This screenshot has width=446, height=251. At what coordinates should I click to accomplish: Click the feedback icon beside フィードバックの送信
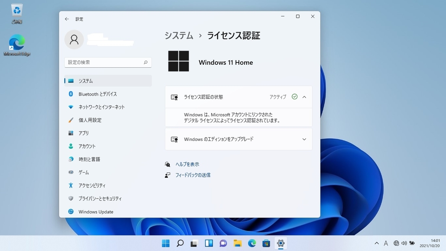(x=168, y=175)
